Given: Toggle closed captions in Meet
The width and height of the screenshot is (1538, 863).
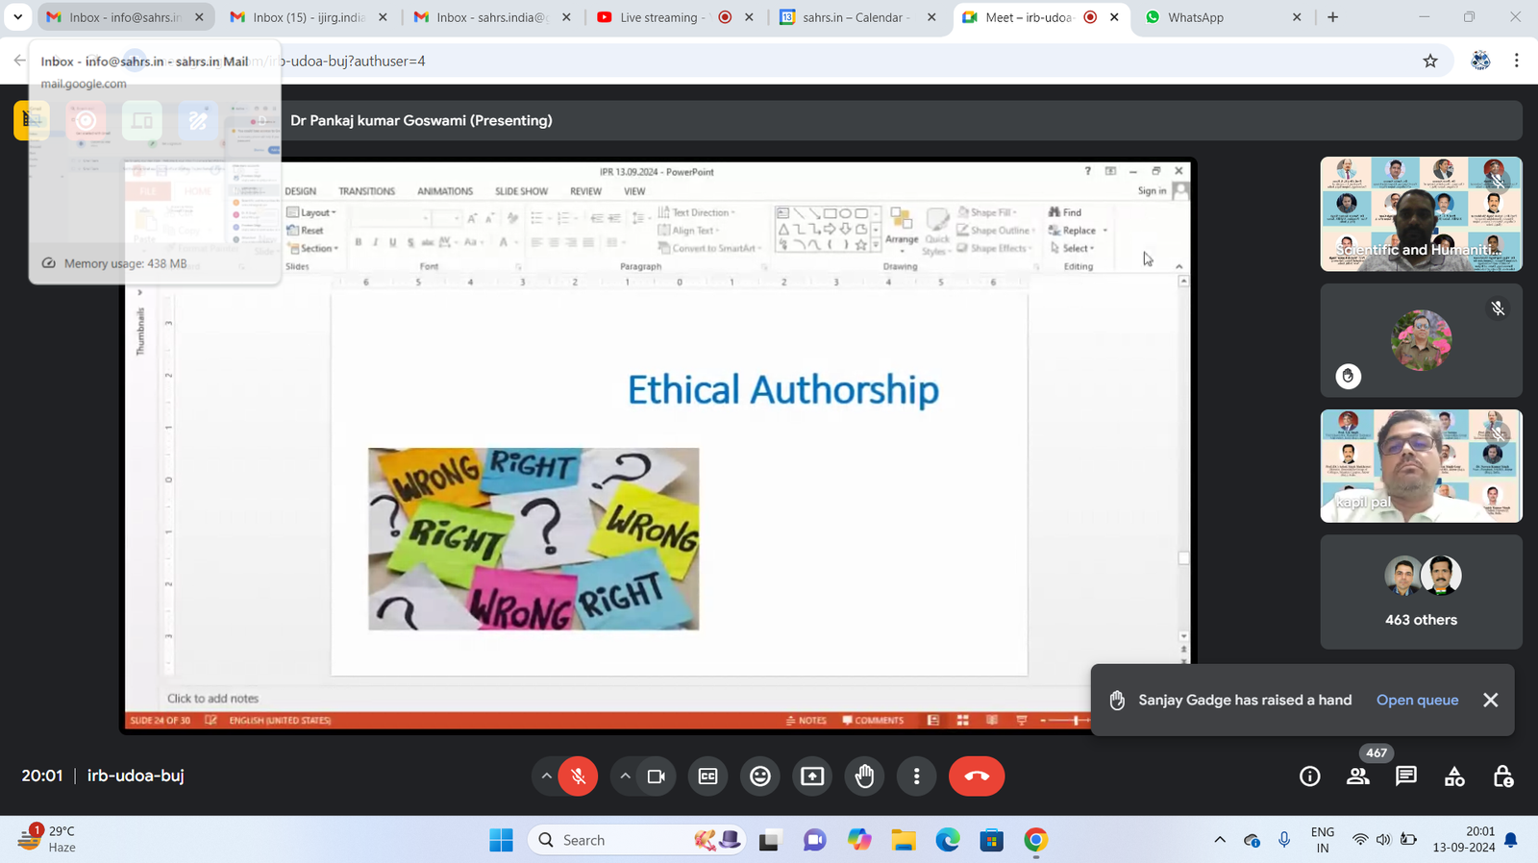Looking at the screenshot, I should 708,777.
